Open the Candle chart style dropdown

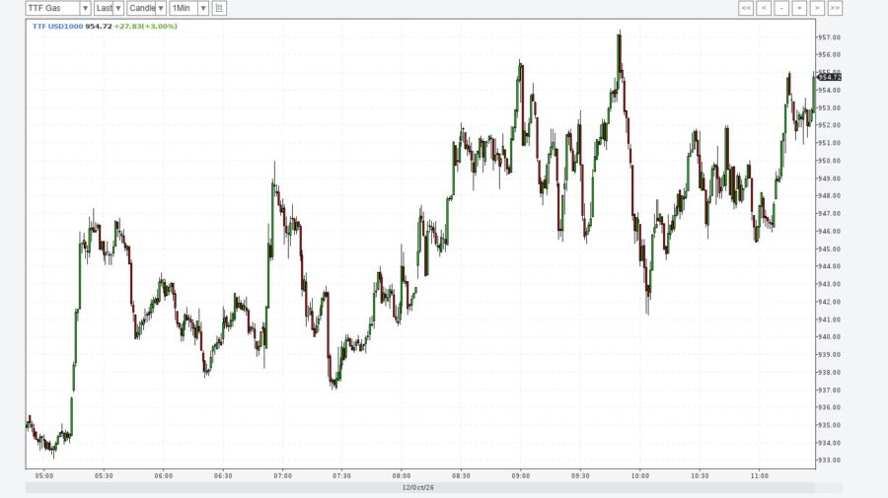coord(146,8)
